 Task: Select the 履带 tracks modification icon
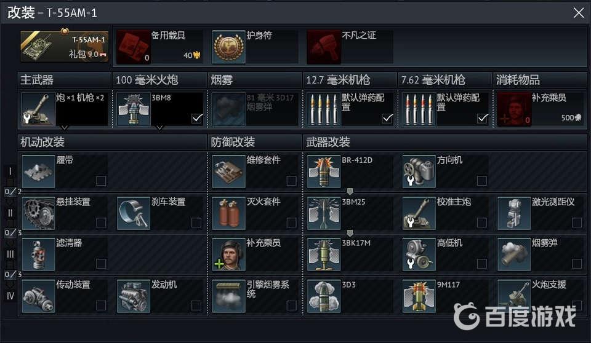pyautogui.click(x=38, y=171)
